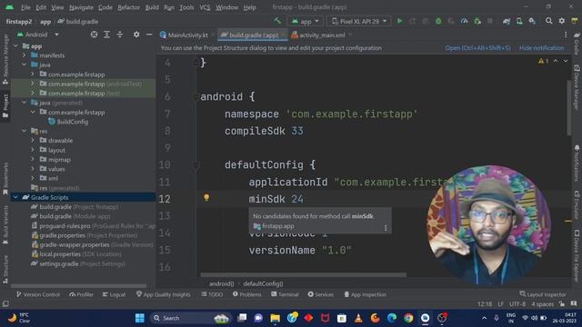Toggle the Structure side tab
The image size is (582, 327).
click(5, 269)
